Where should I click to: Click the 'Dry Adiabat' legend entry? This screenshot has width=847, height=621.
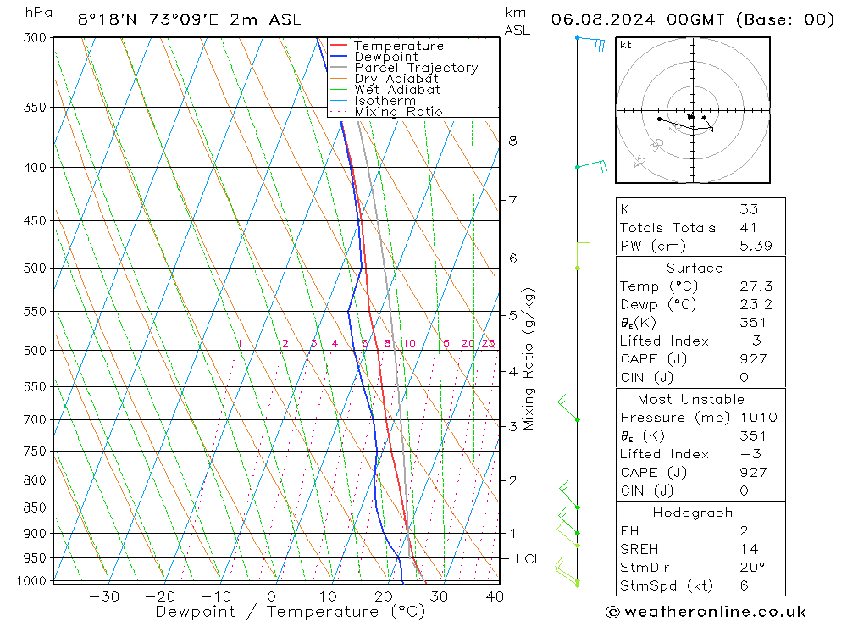pos(396,79)
